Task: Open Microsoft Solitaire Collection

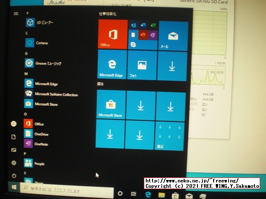Action: coord(51,94)
